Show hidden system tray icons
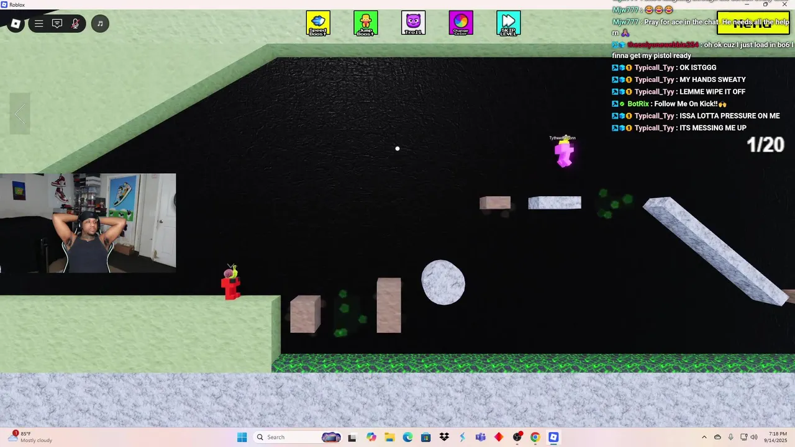This screenshot has height=447, width=795. (x=704, y=437)
